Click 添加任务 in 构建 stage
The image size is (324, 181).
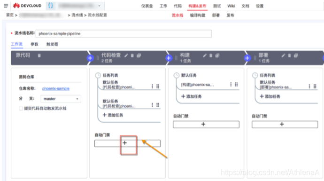[191, 96]
